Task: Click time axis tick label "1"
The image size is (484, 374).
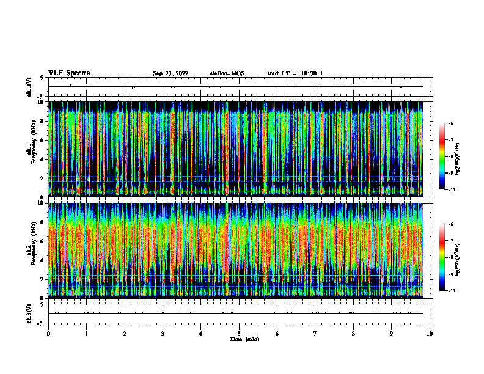Action: (x=86, y=334)
